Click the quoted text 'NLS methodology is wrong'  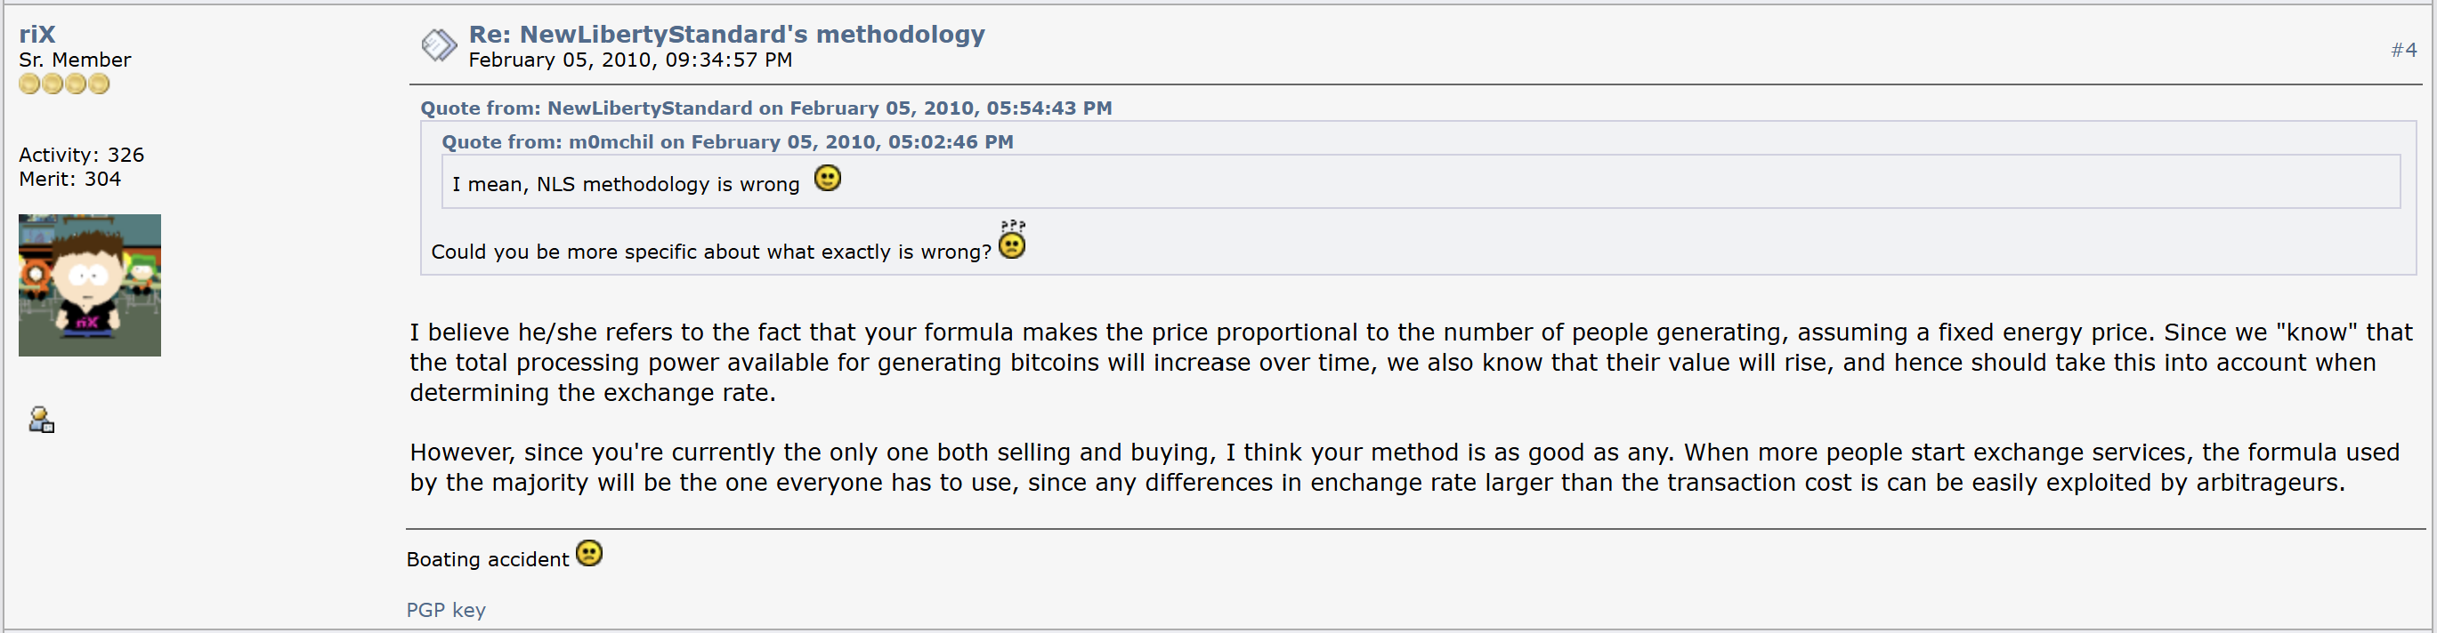coord(668,184)
